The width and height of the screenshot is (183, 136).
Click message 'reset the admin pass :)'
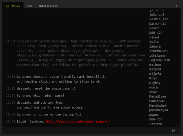pos(54,88)
